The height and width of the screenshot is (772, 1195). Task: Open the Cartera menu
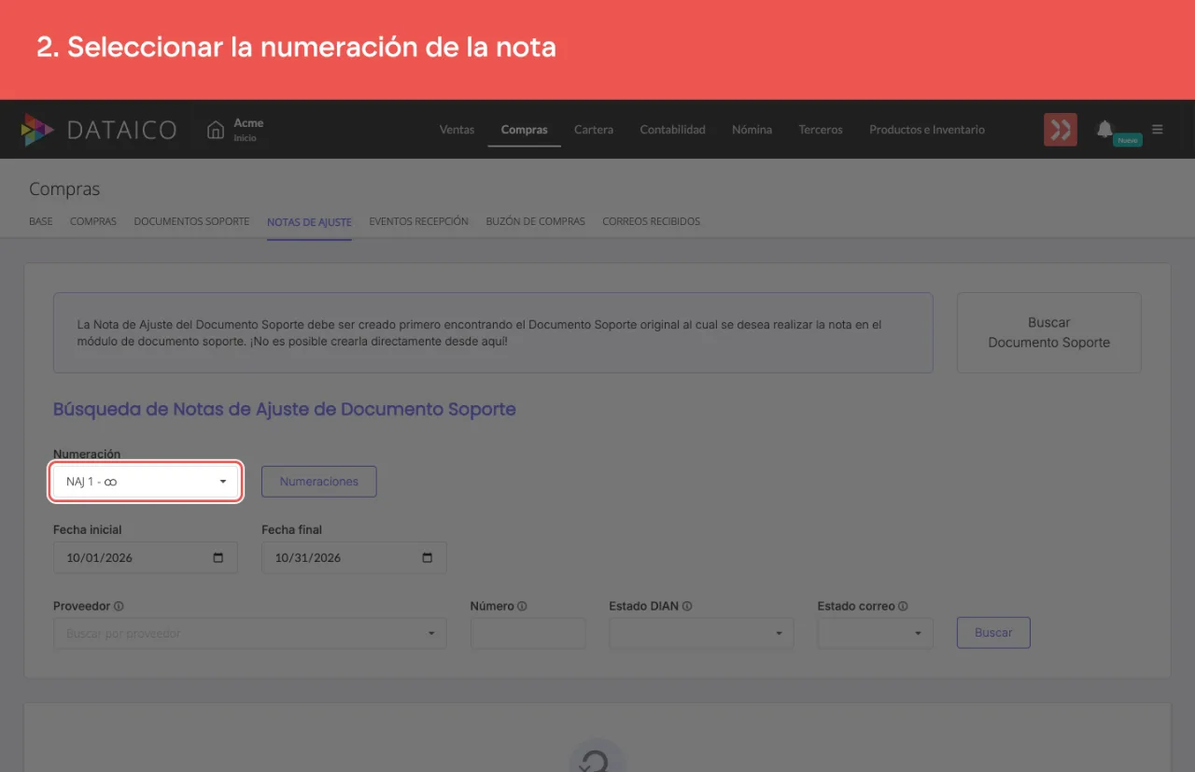594,130
